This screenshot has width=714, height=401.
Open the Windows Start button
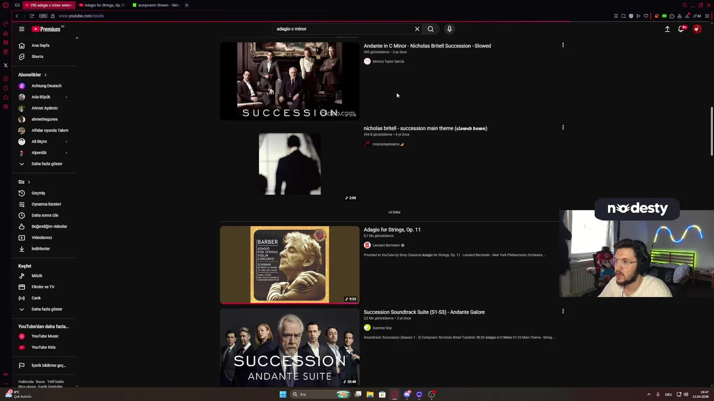pos(283,394)
